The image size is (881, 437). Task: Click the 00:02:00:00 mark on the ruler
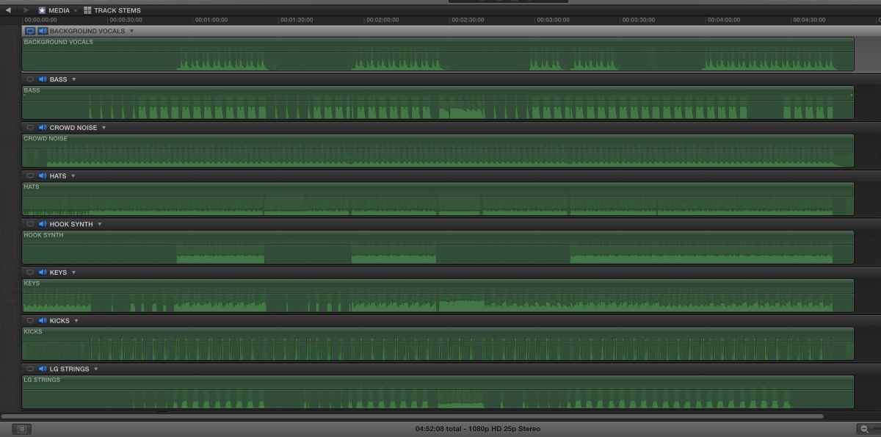(x=383, y=20)
